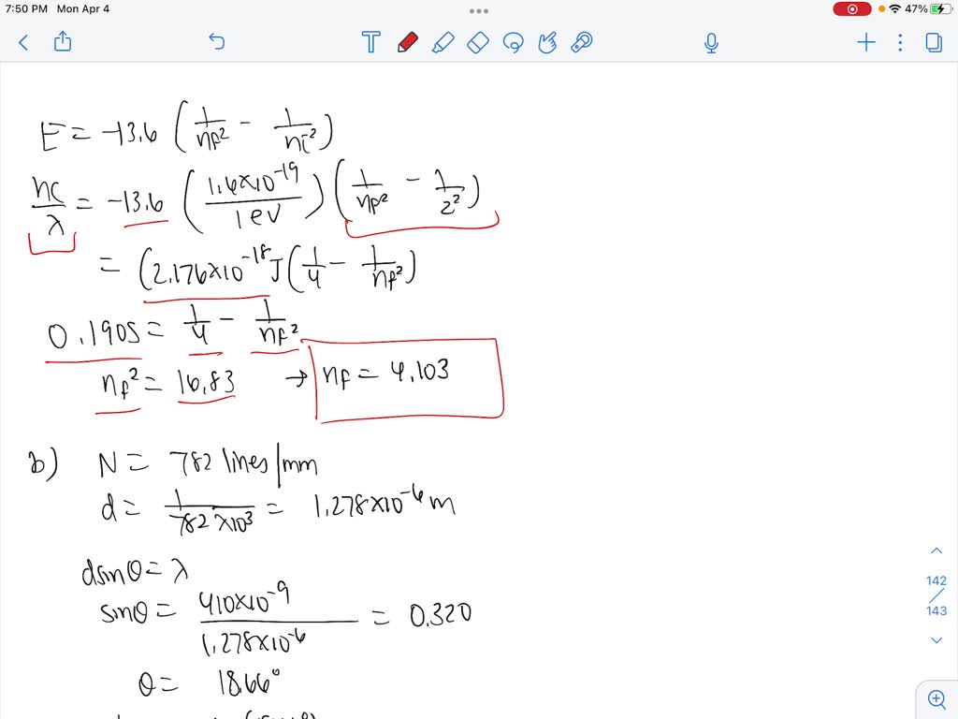Open the zoom magnifier tool
958x719 pixels.
(x=936, y=698)
